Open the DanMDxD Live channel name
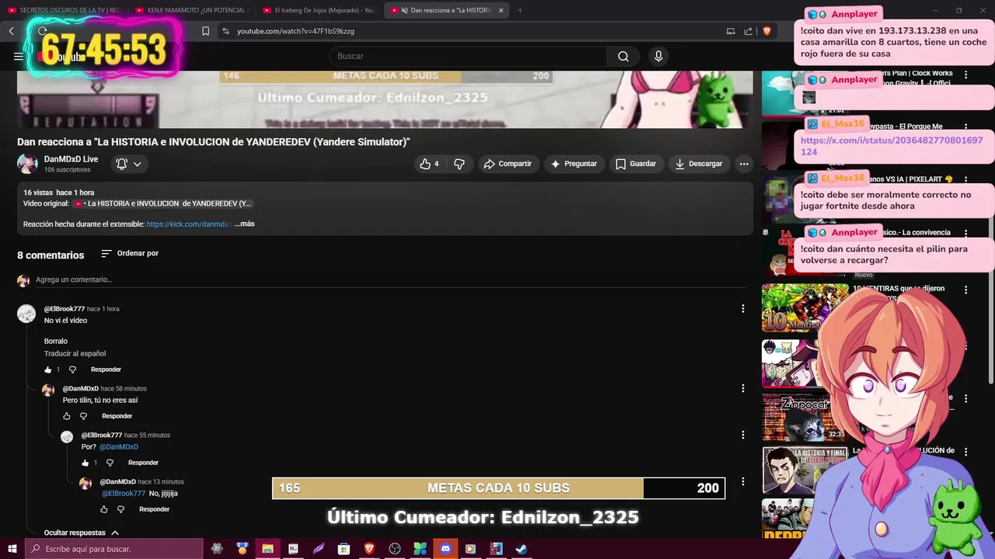The height and width of the screenshot is (559, 995). (71, 159)
